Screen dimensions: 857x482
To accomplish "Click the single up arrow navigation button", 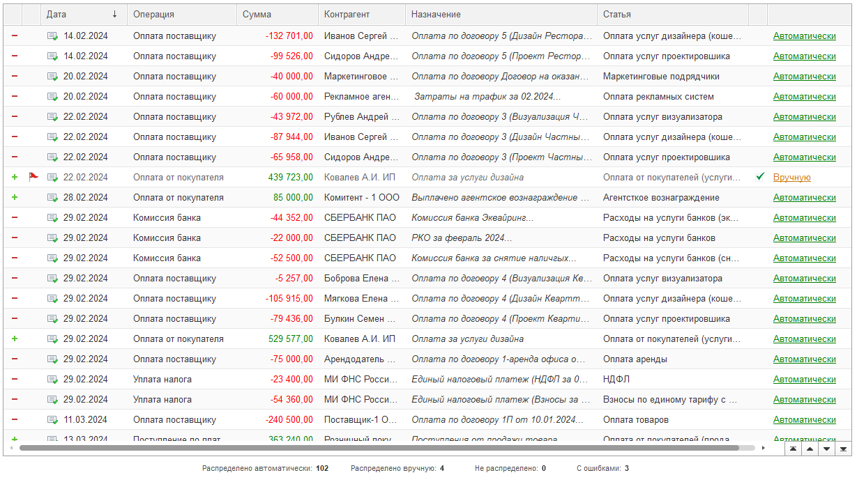I will (x=810, y=449).
